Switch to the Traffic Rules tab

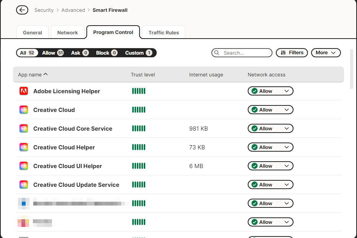(x=164, y=33)
